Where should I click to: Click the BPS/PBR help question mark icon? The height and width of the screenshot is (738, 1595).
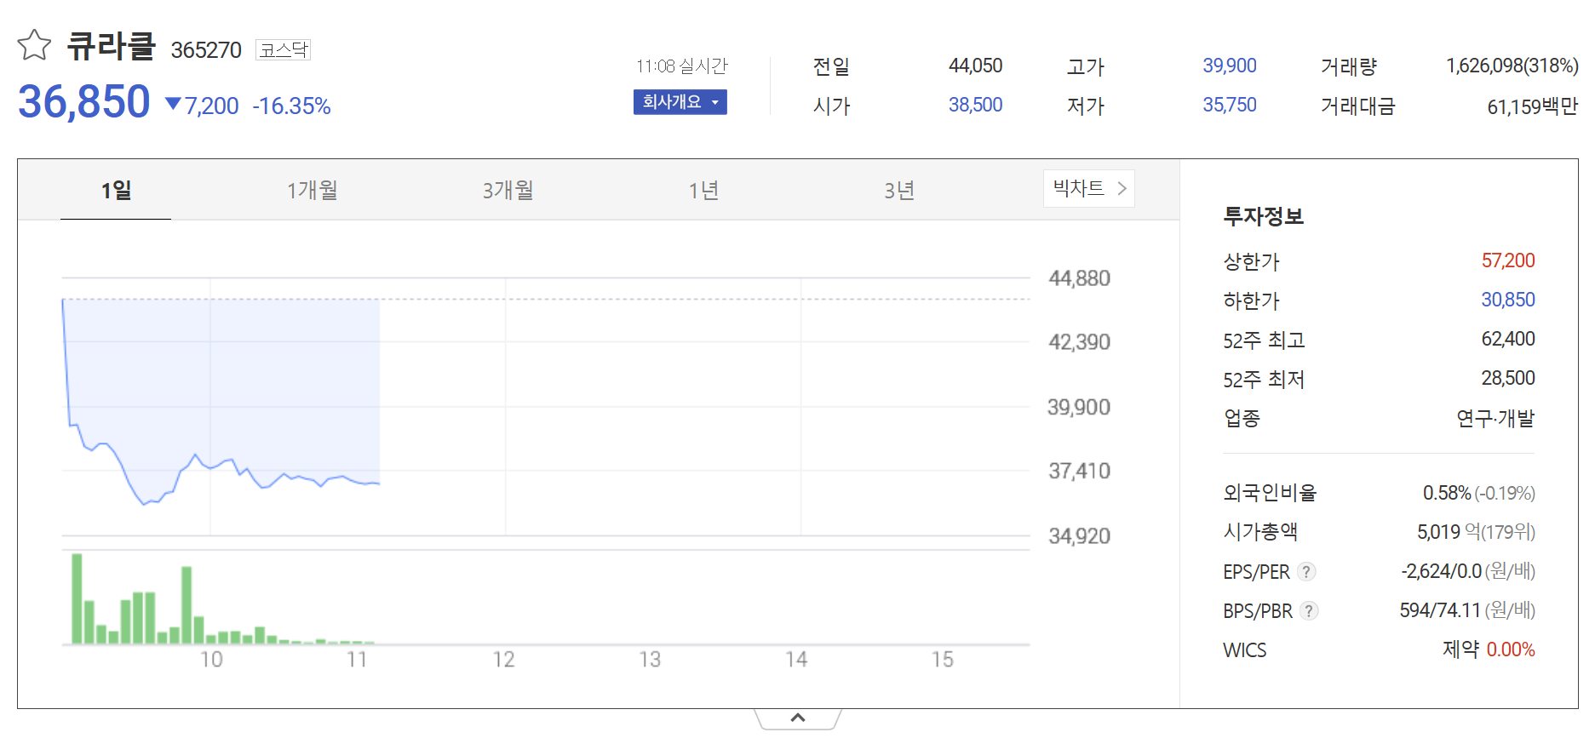click(x=1309, y=611)
